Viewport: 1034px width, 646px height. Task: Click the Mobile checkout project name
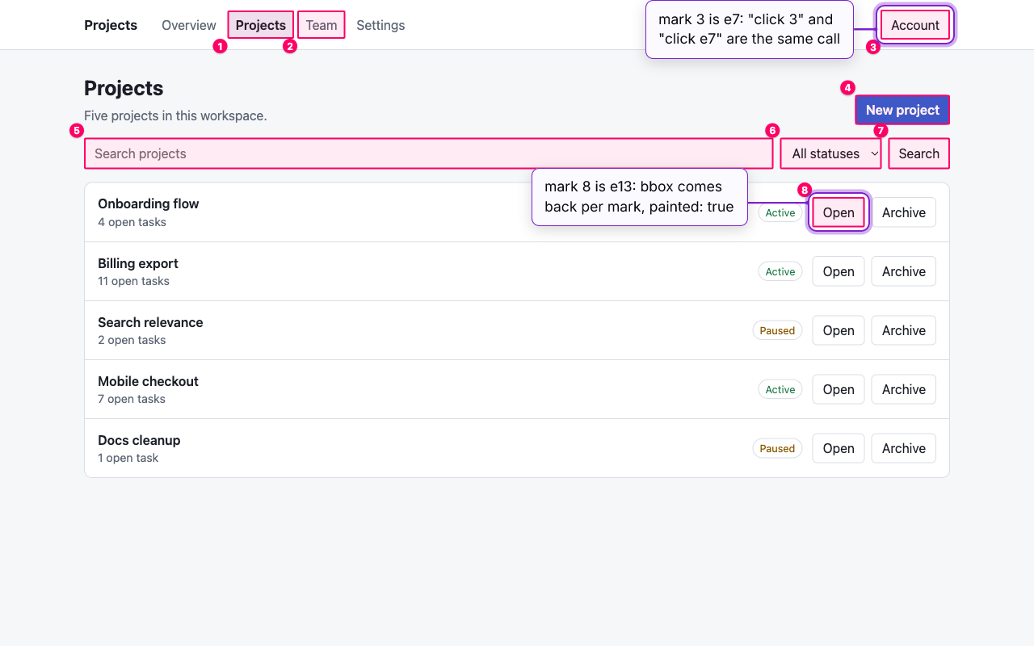pyautogui.click(x=148, y=381)
